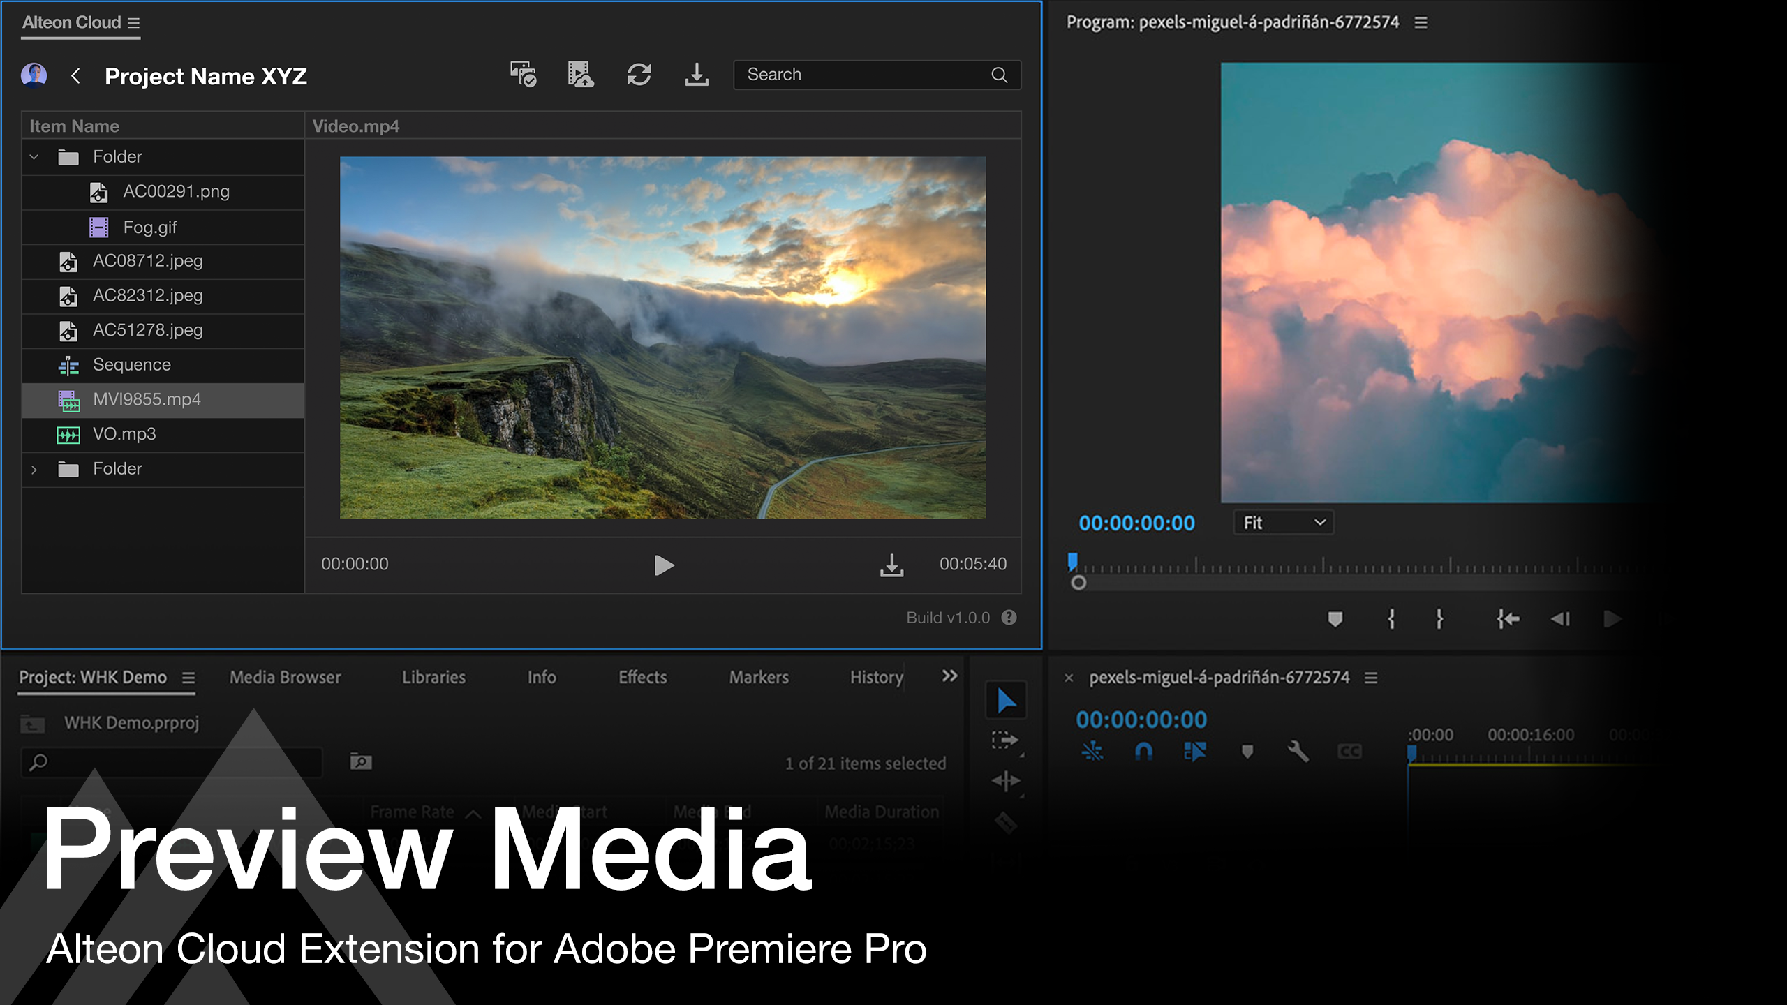This screenshot has height=1005, width=1787.
Task: Click the download icon under video preview
Action: 891,565
